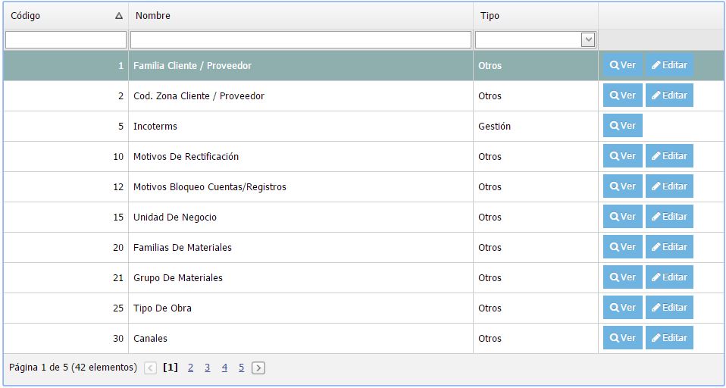The image size is (726, 388).
Task: Jump to page 3
Action: pos(208,368)
